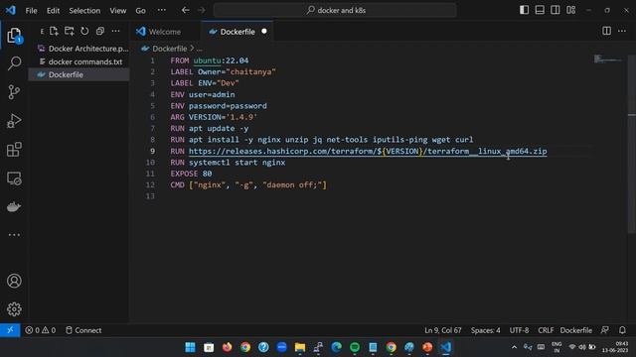Open the Run and Debug view
Viewport: 636px width, 357px height.
tap(14, 121)
